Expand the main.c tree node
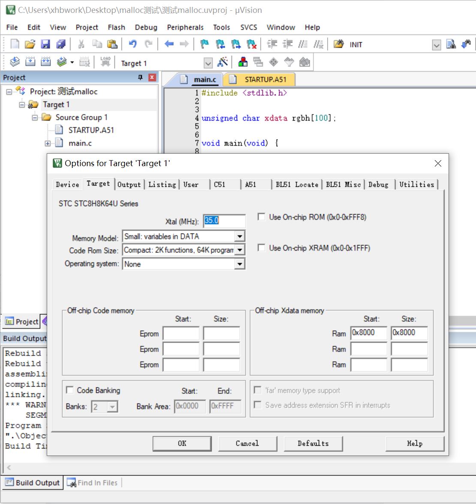Viewport: 476px width, 504px height. (x=48, y=143)
